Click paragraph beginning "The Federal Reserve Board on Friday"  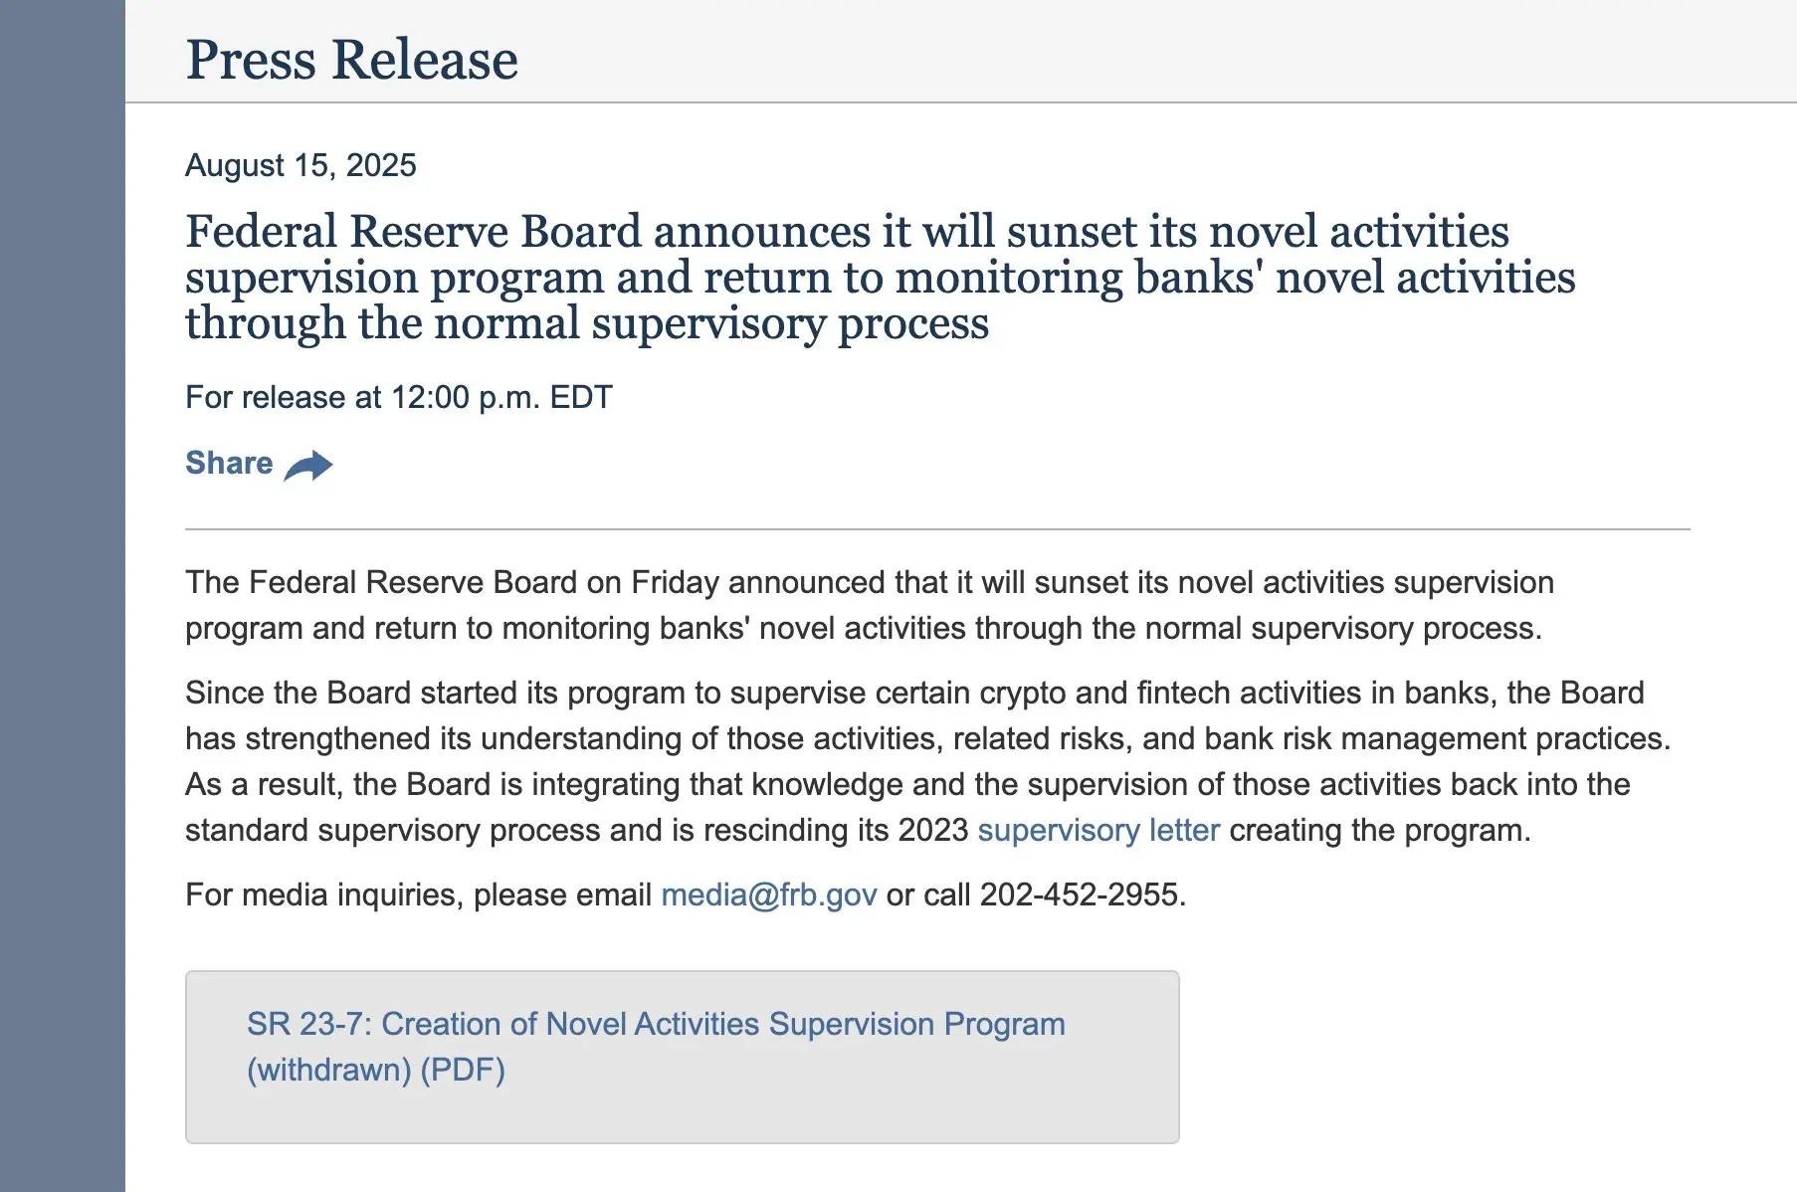click(x=870, y=605)
